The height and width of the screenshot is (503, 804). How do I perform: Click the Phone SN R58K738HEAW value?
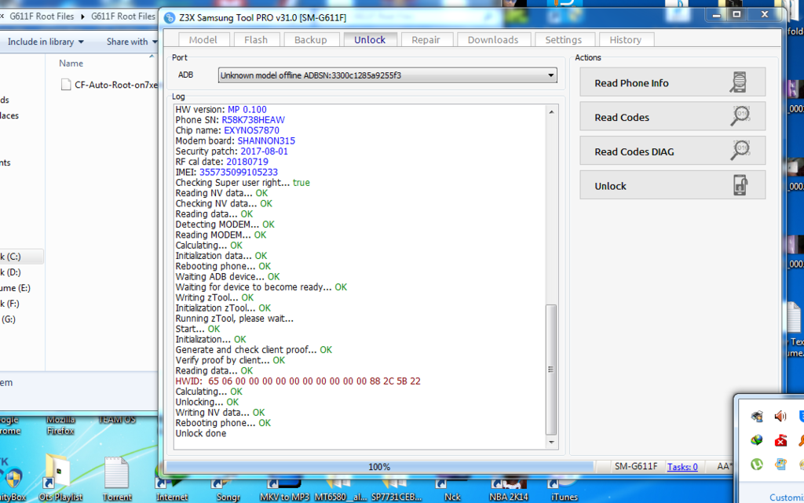pos(254,120)
